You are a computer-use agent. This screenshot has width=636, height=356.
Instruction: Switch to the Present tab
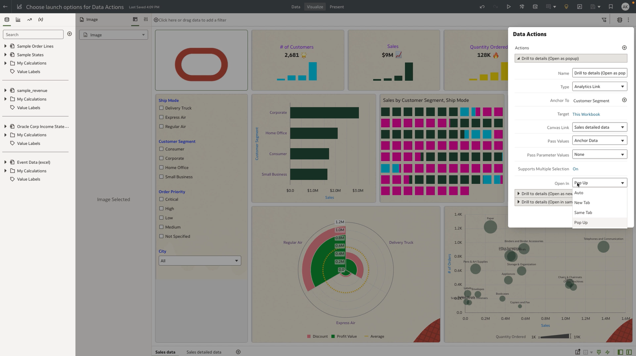pyautogui.click(x=336, y=7)
